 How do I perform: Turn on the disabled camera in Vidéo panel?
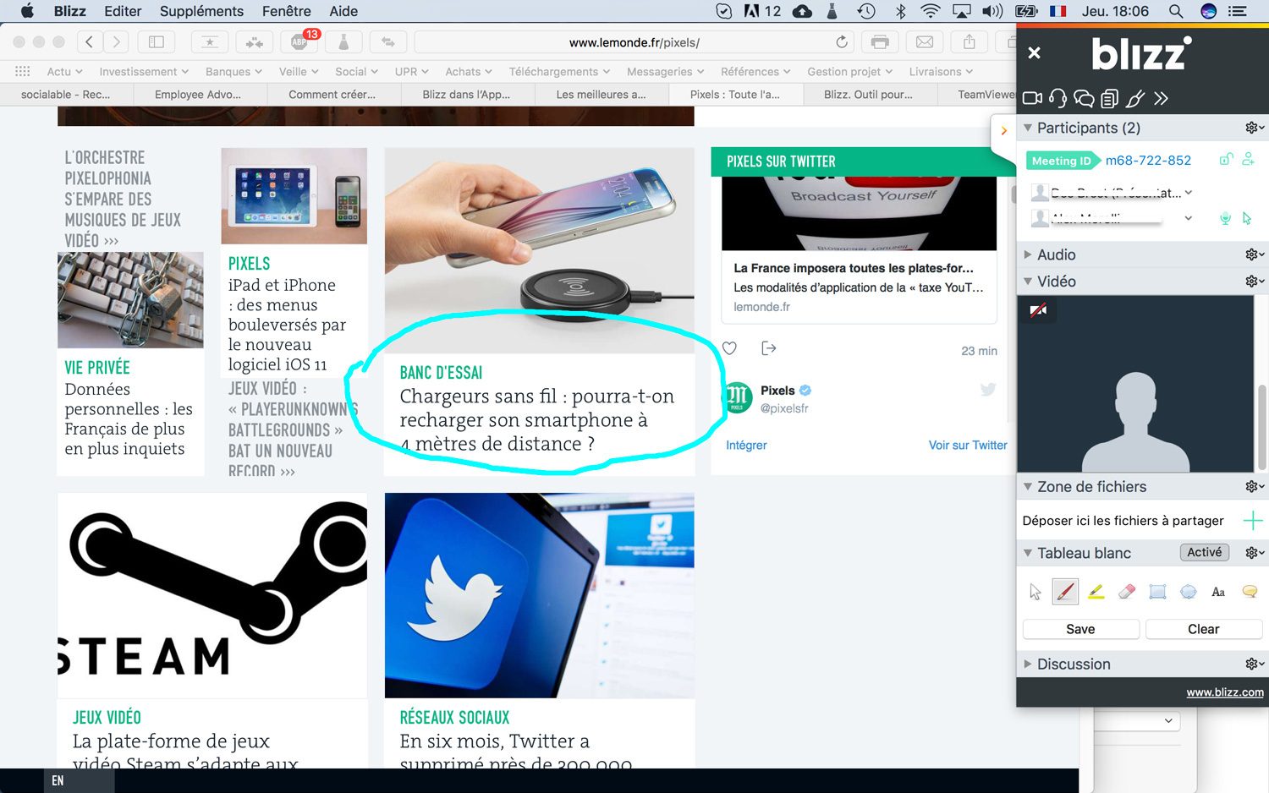tap(1038, 310)
